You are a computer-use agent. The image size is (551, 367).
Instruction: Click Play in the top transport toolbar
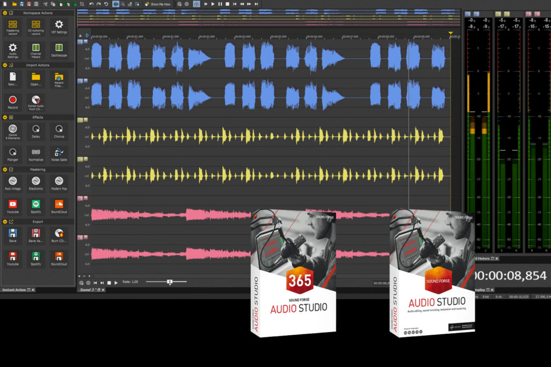[213, 4]
